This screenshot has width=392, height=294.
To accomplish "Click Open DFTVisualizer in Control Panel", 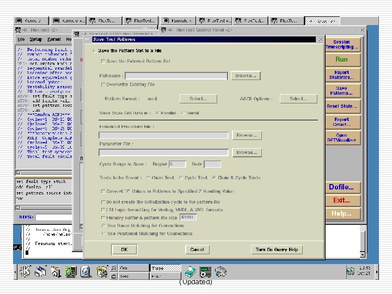I will point(342,138).
